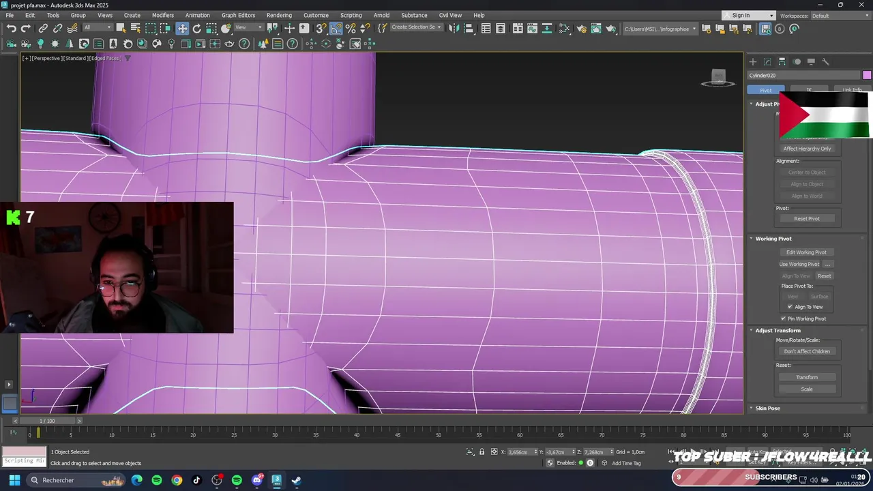Open the Utilities wrench panel icon
This screenshot has width=873, height=491.
(x=825, y=61)
